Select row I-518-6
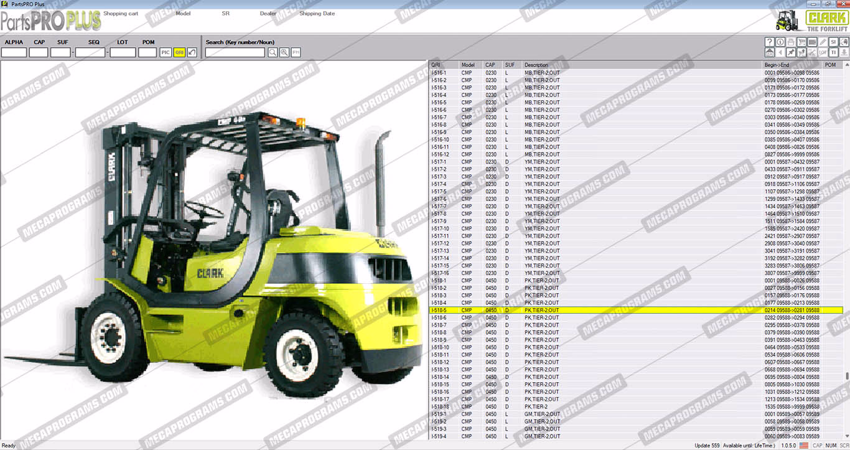The height and width of the screenshot is (450, 850). [x=636, y=317]
